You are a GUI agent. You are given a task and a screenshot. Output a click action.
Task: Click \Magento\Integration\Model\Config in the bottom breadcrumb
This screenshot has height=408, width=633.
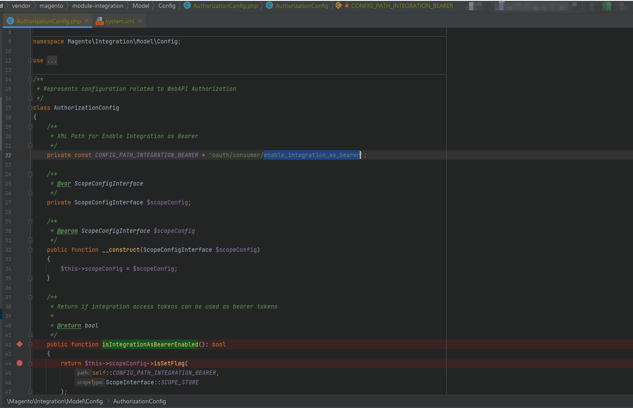point(55,401)
